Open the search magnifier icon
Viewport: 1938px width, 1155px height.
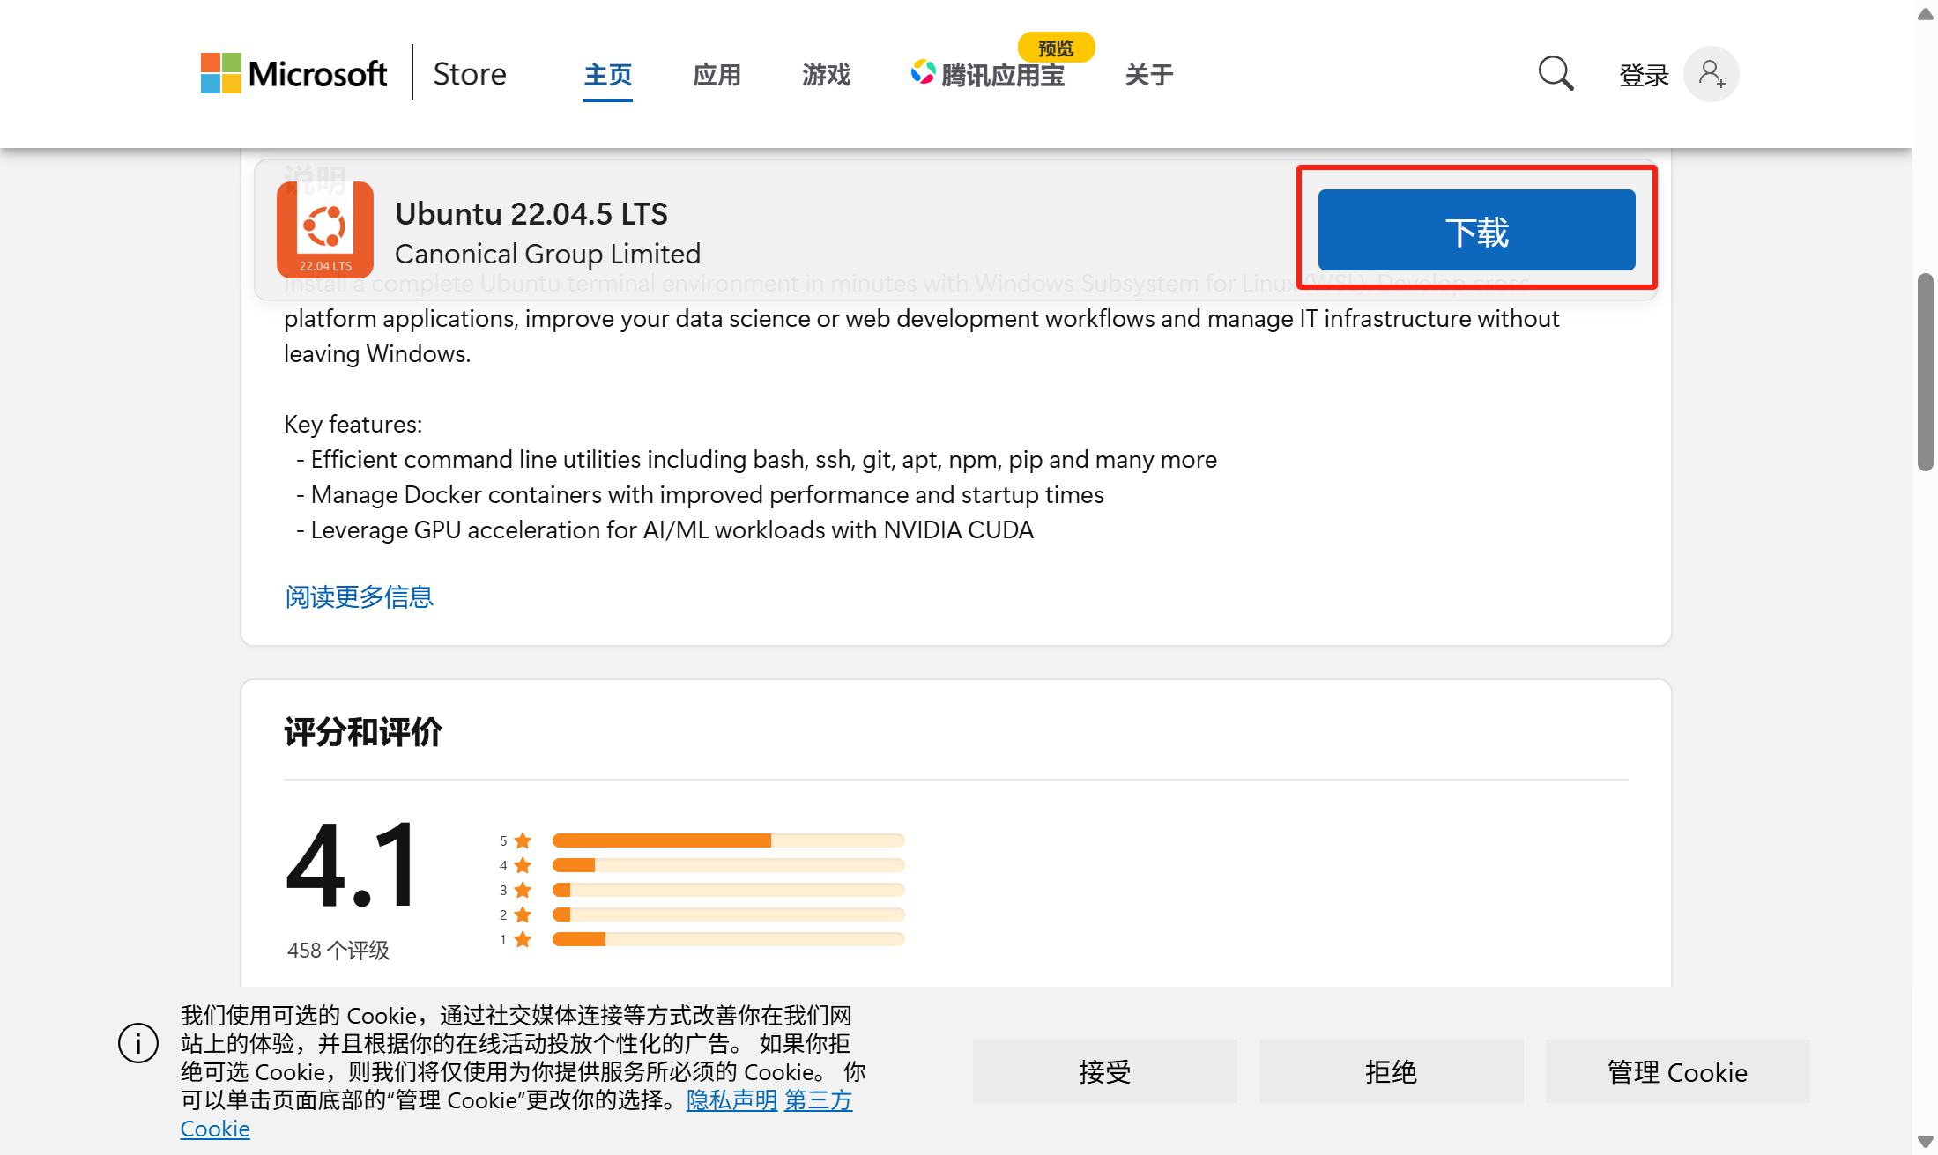click(x=1556, y=74)
